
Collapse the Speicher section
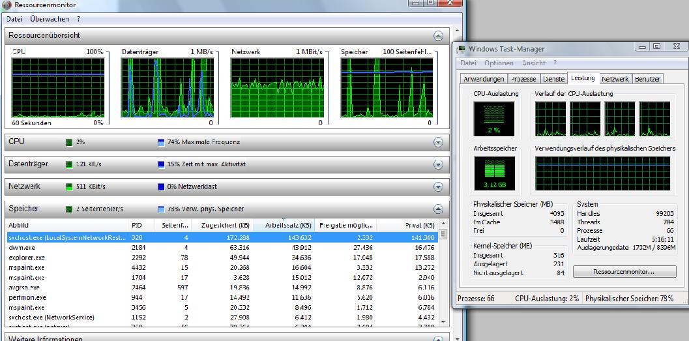438,209
